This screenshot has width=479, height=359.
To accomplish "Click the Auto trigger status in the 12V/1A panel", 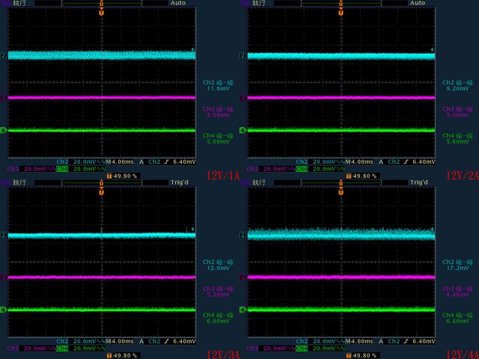I will (177, 3).
